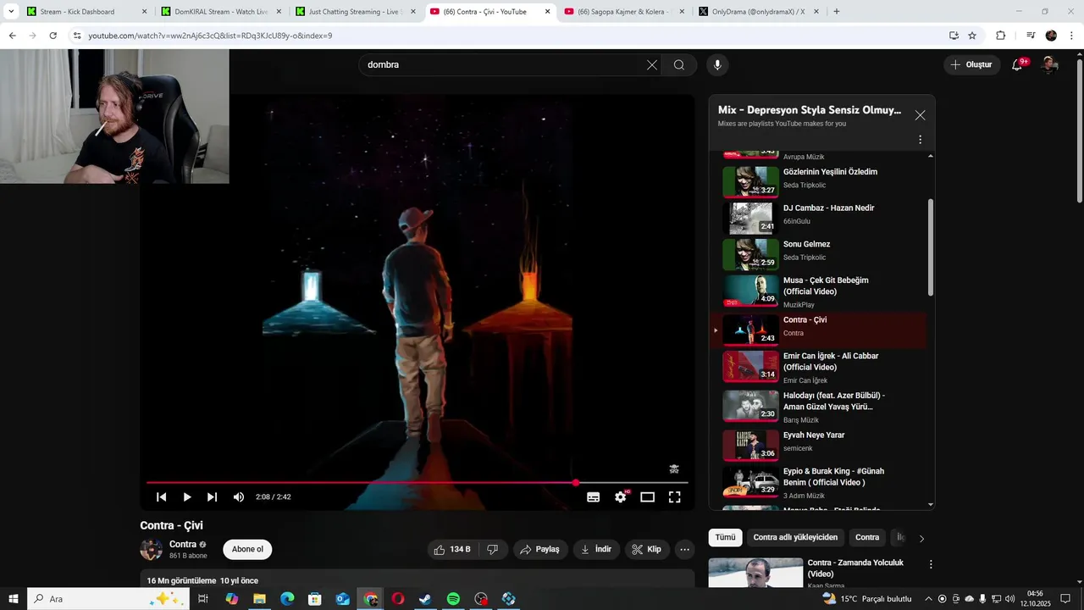This screenshot has height=610, width=1084.
Task: Open Contra - Zamanda Yolculuk video
Action: (755, 573)
